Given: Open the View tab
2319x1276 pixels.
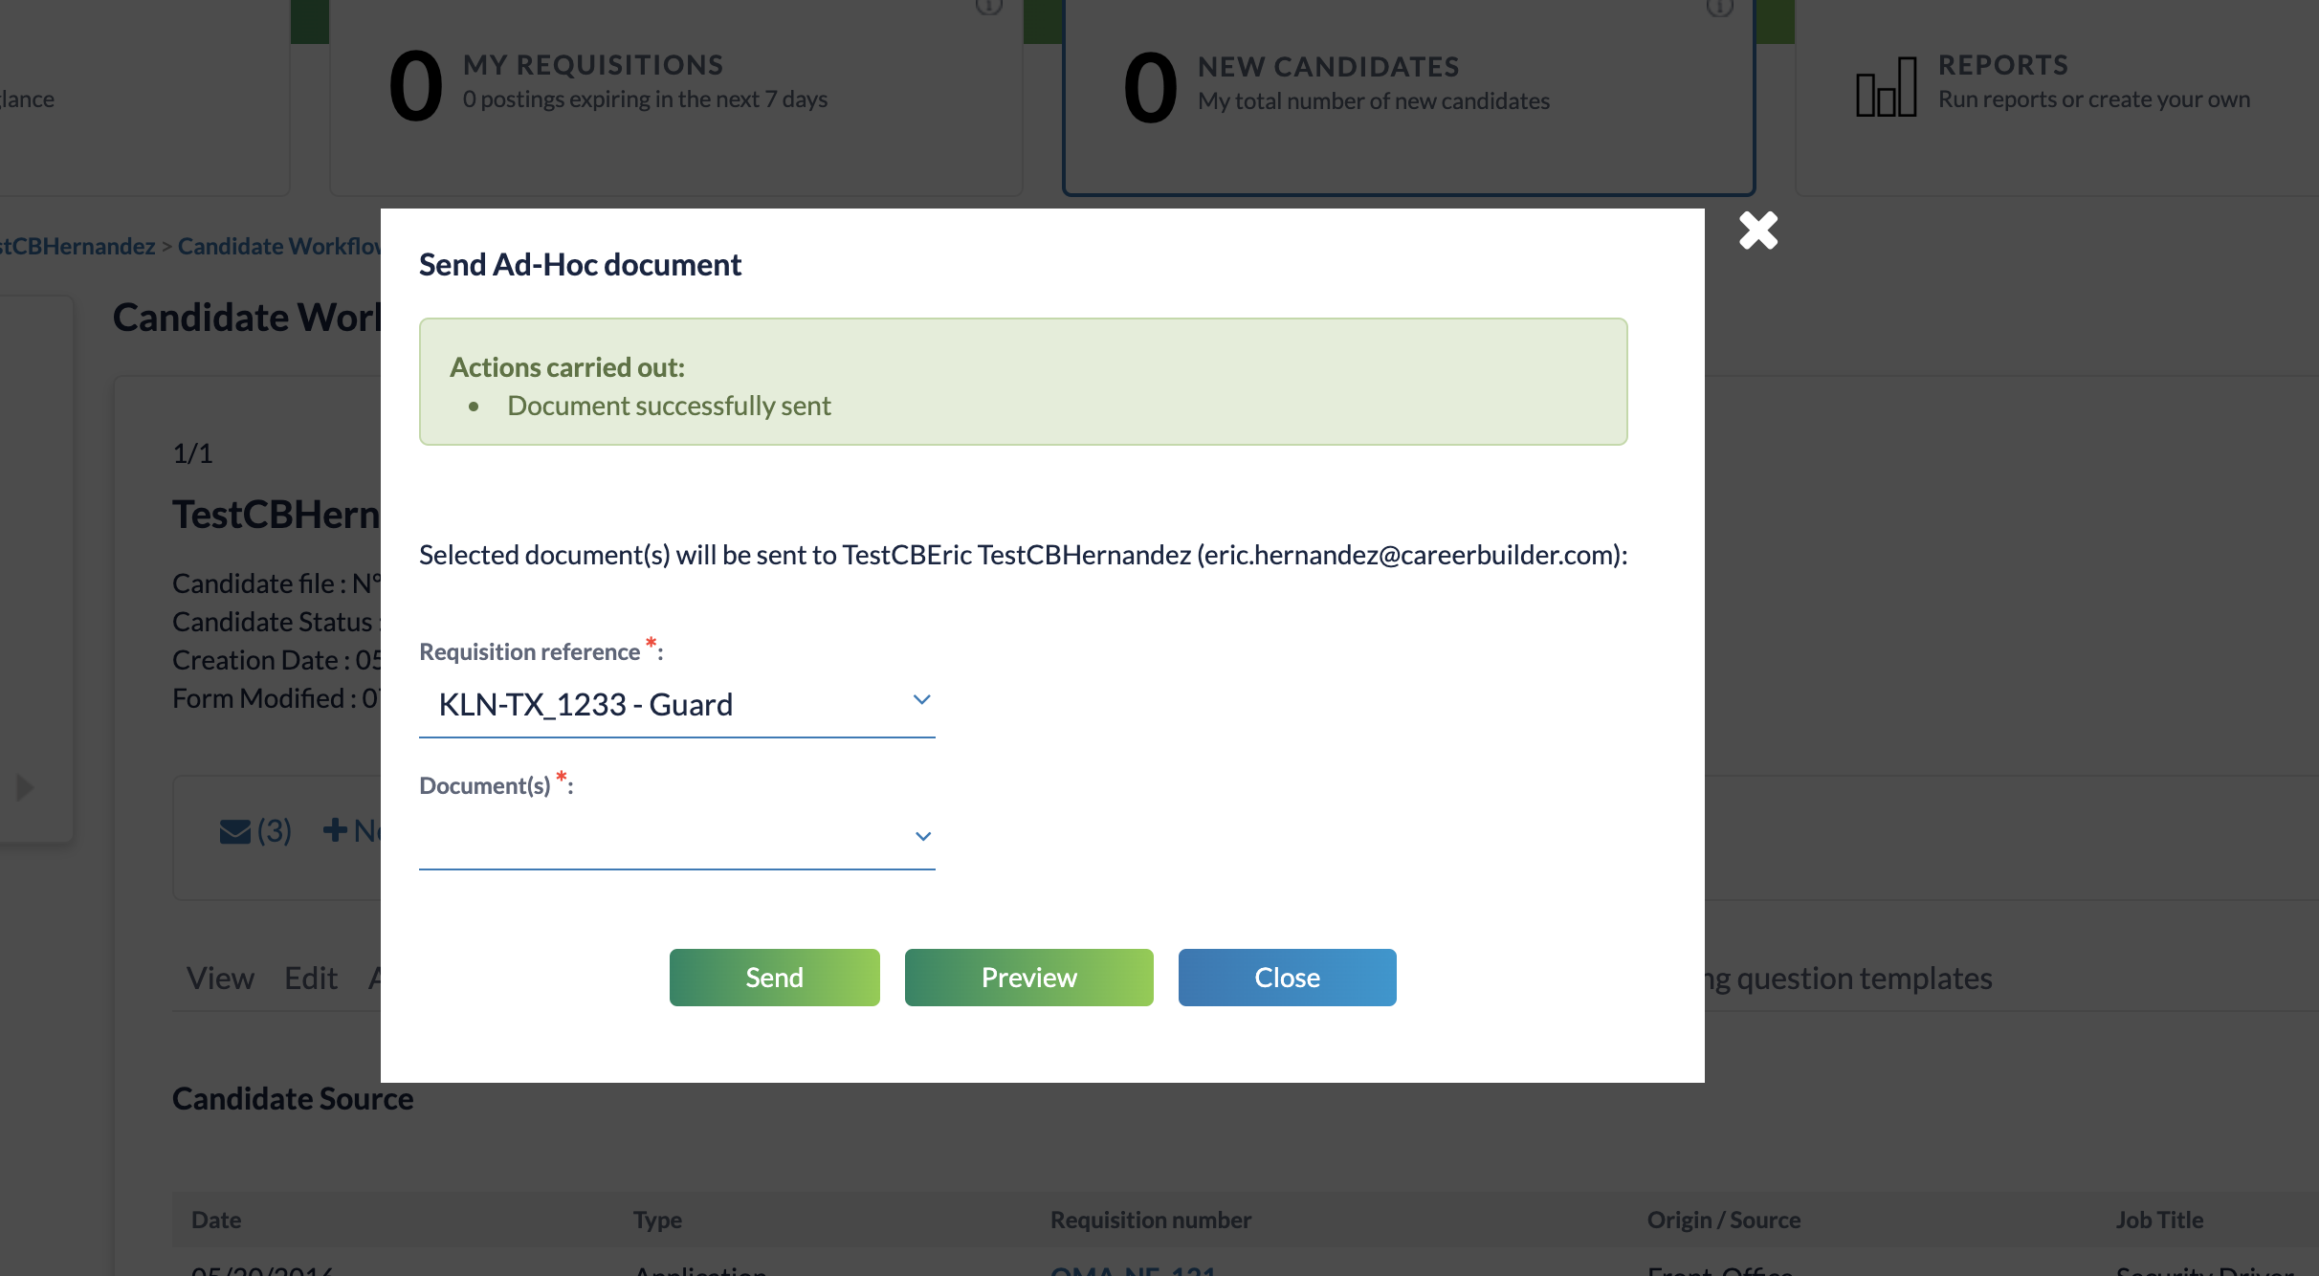Looking at the screenshot, I should pyautogui.click(x=220, y=979).
